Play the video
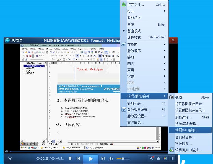This screenshot has width=213, height=164. click(91, 159)
